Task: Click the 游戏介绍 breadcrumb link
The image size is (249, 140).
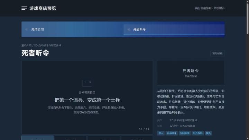Action: [x=27, y=45]
